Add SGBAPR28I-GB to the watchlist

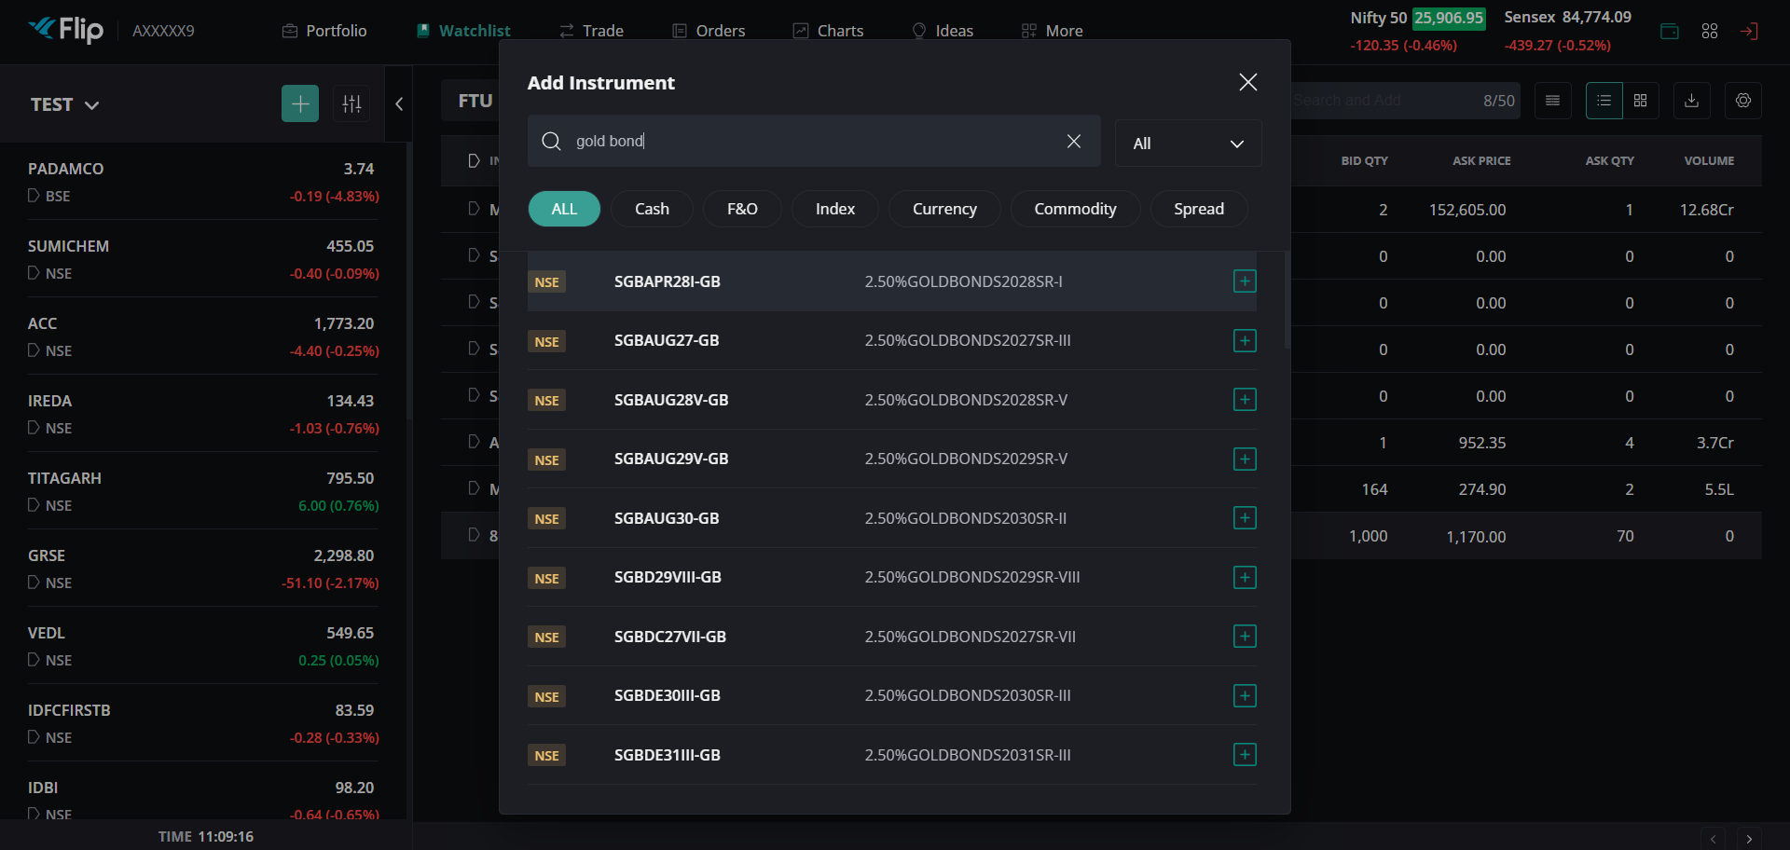(x=1244, y=281)
